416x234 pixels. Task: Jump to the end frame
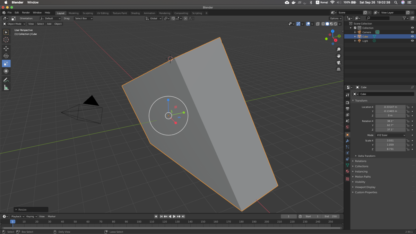(x=183, y=216)
